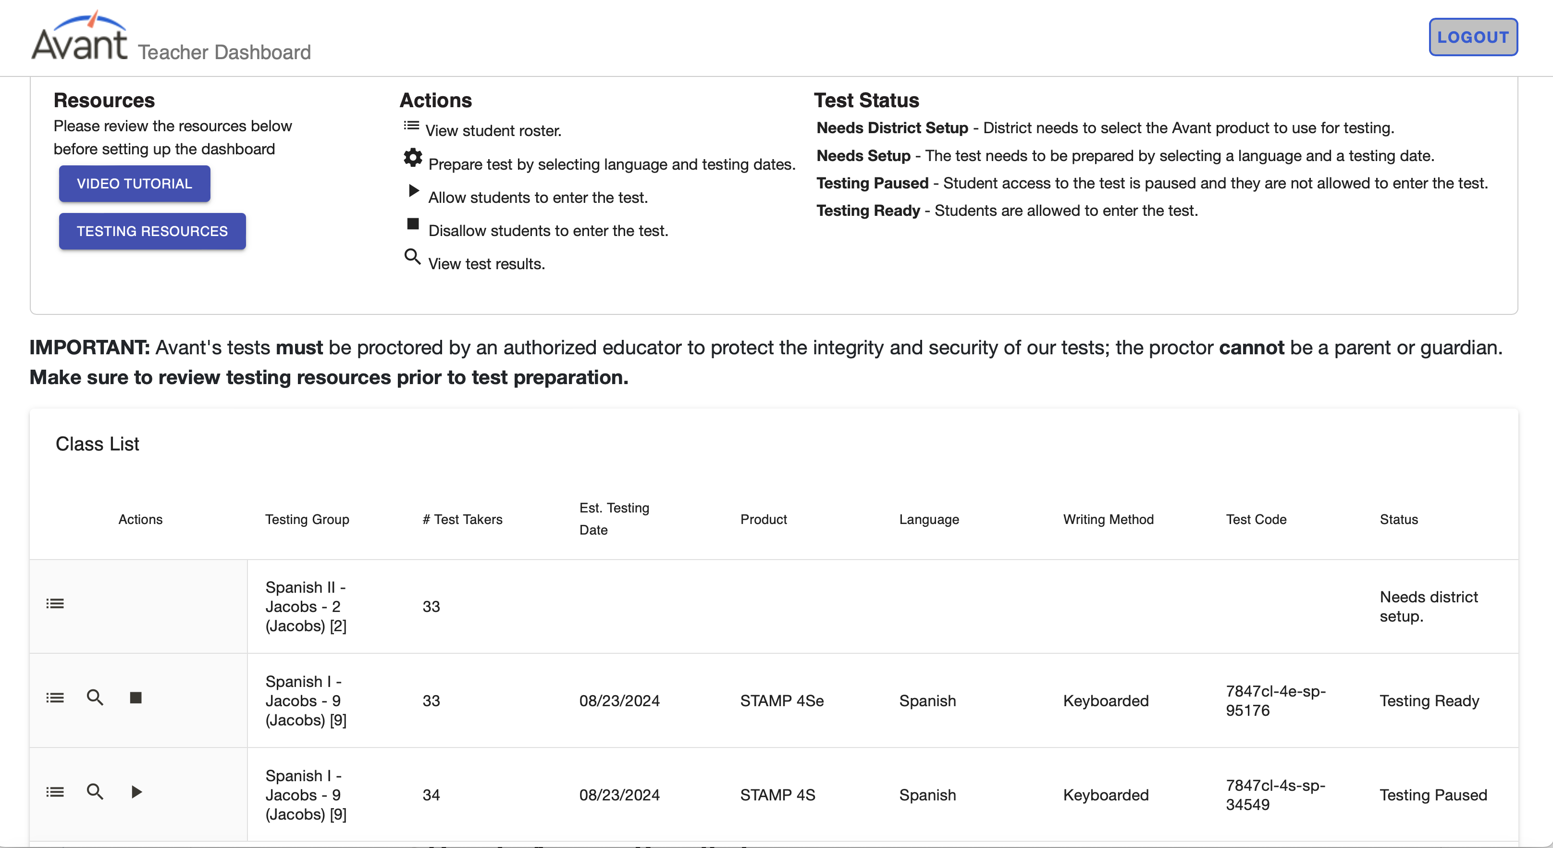
Task: Allow students to enter STAMP 4S test
Action: coord(136,792)
